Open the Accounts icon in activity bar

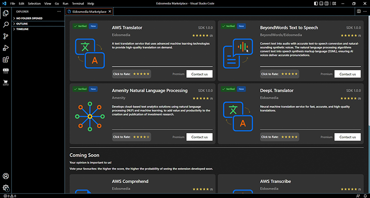coord(6,176)
